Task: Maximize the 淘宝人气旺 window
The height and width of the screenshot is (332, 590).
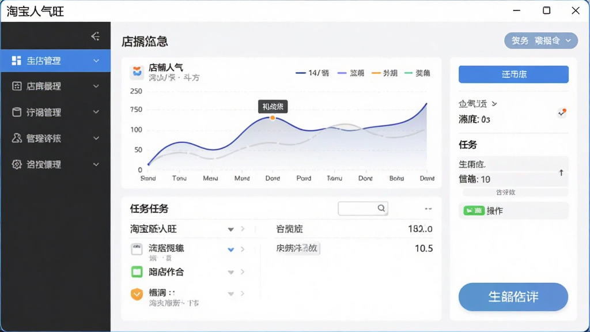Action: pos(546,10)
